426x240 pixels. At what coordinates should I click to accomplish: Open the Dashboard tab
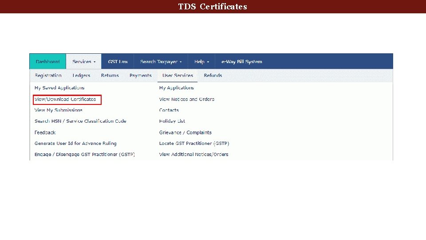(48, 61)
